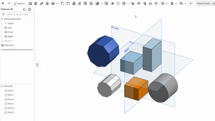Screen dimensions: 215x121
Task: Choose the Sweep tool
Action: 42,3
